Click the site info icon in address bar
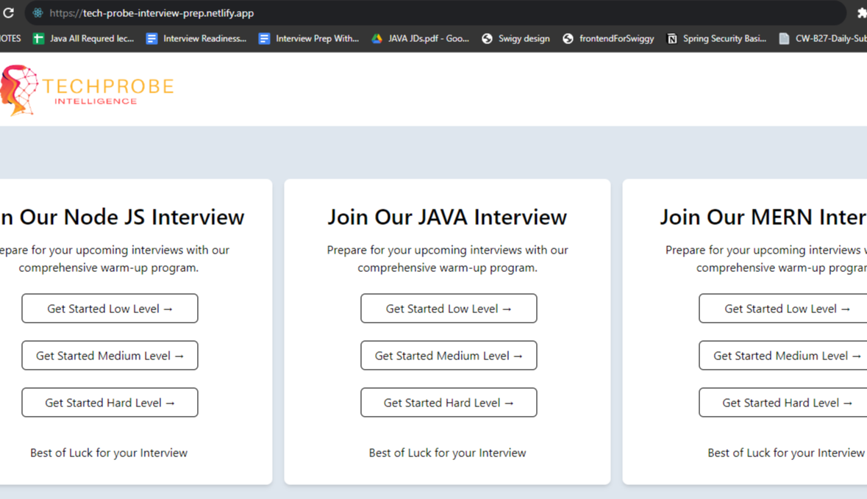The height and width of the screenshot is (499, 867). (x=38, y=12)
